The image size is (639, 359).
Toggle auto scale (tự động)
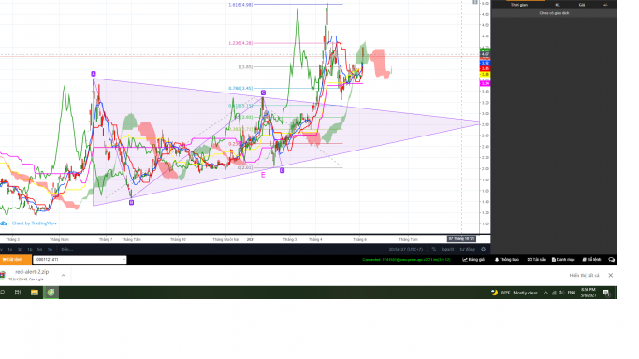point(468,249)
